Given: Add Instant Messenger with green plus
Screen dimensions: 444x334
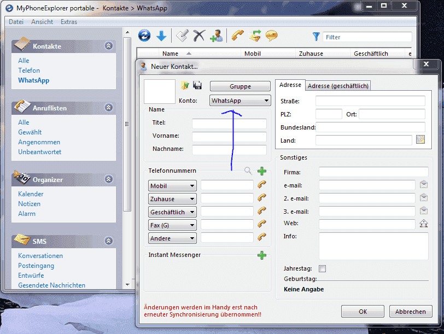Looking at the screenshot, I should coord(262,255).
